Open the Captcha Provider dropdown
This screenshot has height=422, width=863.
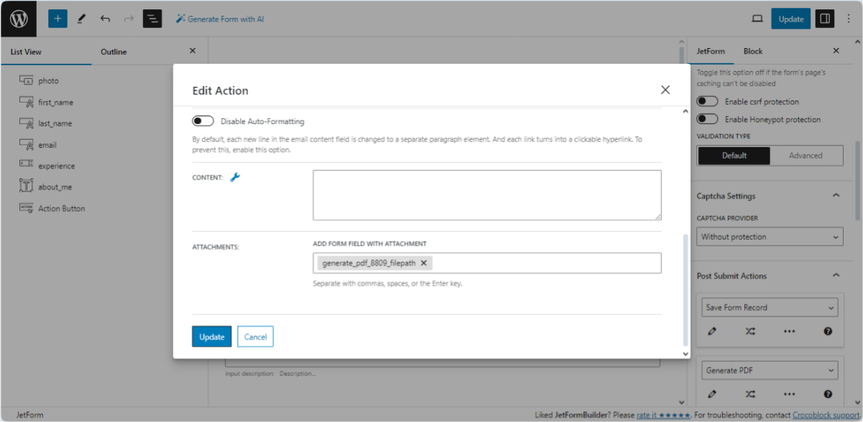pos(770,236)
